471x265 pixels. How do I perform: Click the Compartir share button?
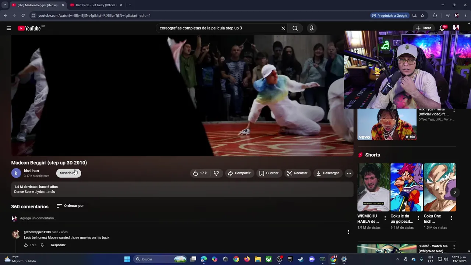(239, 173)
